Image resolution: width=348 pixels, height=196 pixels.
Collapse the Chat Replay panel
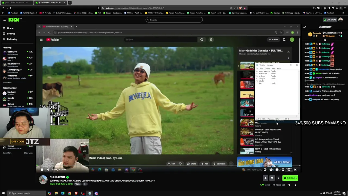(x=304, y=27)
